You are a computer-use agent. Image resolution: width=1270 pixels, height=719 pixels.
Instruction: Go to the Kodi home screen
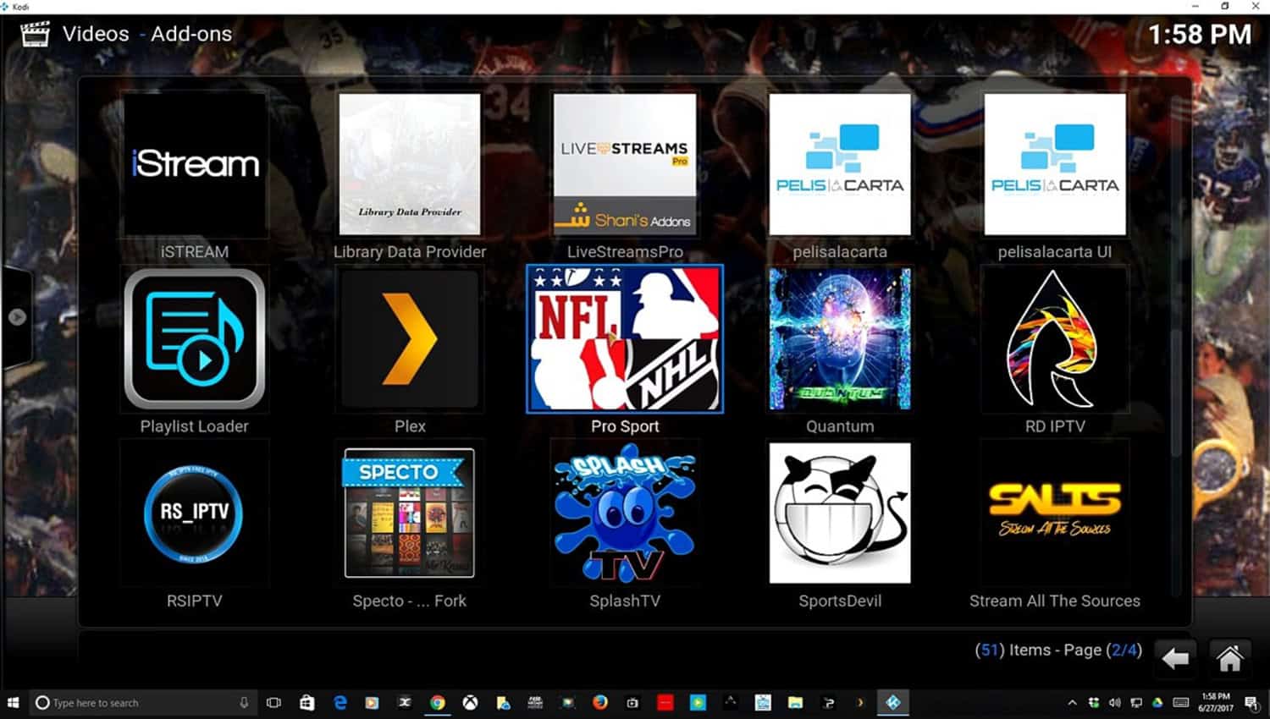1229,657
